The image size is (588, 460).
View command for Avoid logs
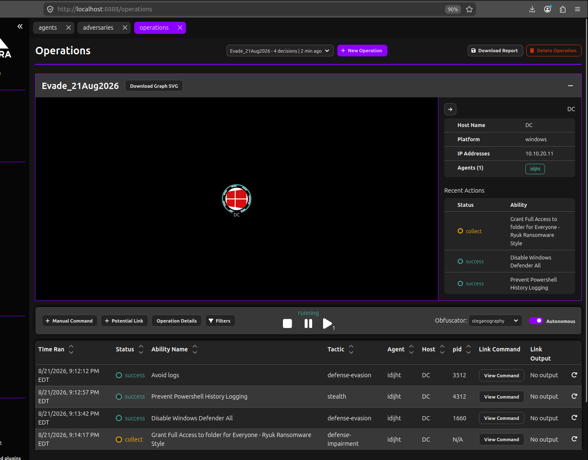[x=501, y=376]
